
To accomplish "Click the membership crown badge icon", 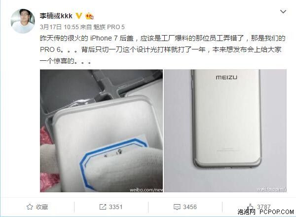I will [x=89, y=16].
